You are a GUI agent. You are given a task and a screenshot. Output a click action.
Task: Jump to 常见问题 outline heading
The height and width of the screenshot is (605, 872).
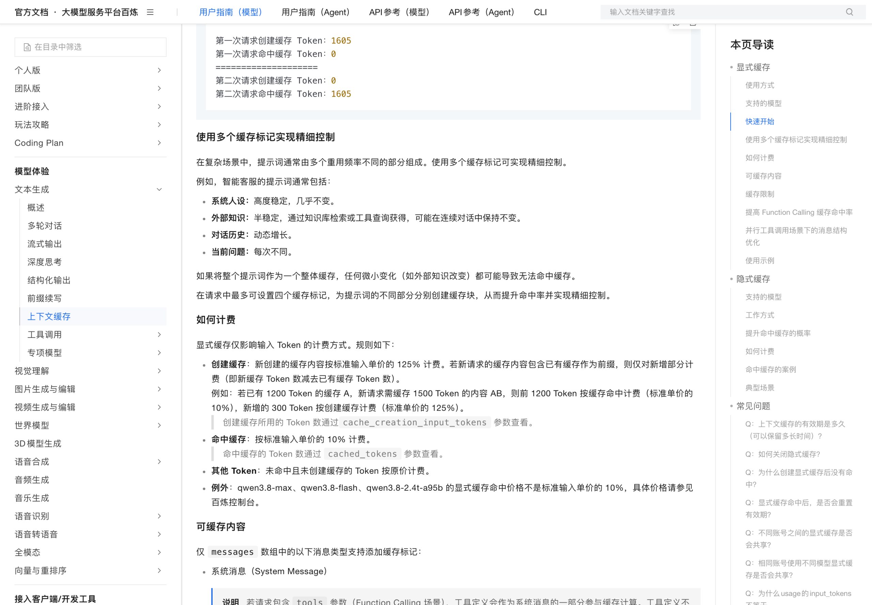tap(753, 406)
